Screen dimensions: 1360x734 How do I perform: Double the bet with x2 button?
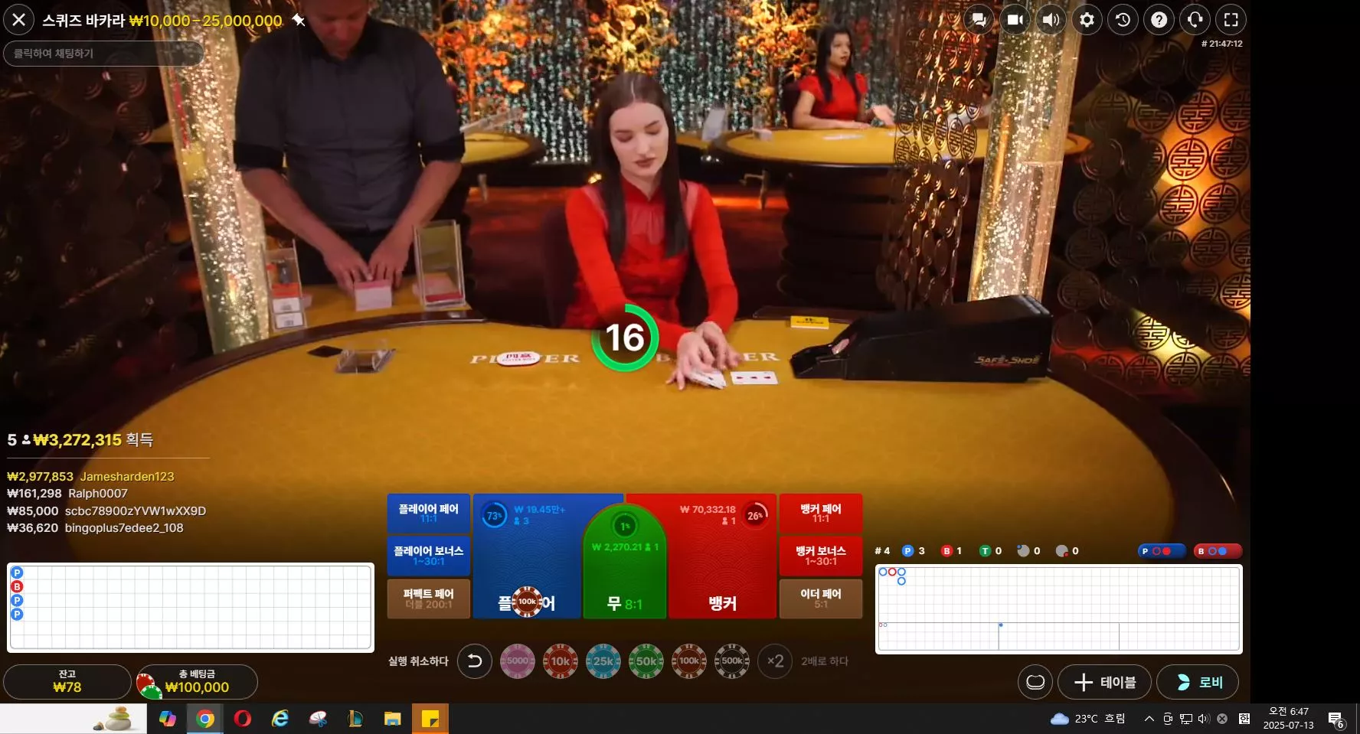(775, 661)
